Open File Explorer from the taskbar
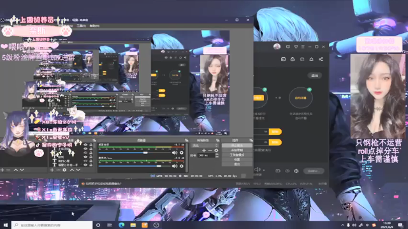408x229 pixels. 133,225
